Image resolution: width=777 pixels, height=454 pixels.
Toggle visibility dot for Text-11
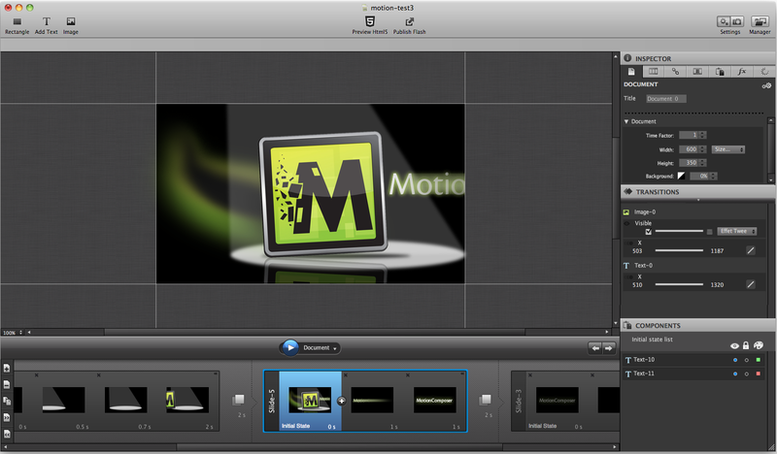(x=735, y=373)
